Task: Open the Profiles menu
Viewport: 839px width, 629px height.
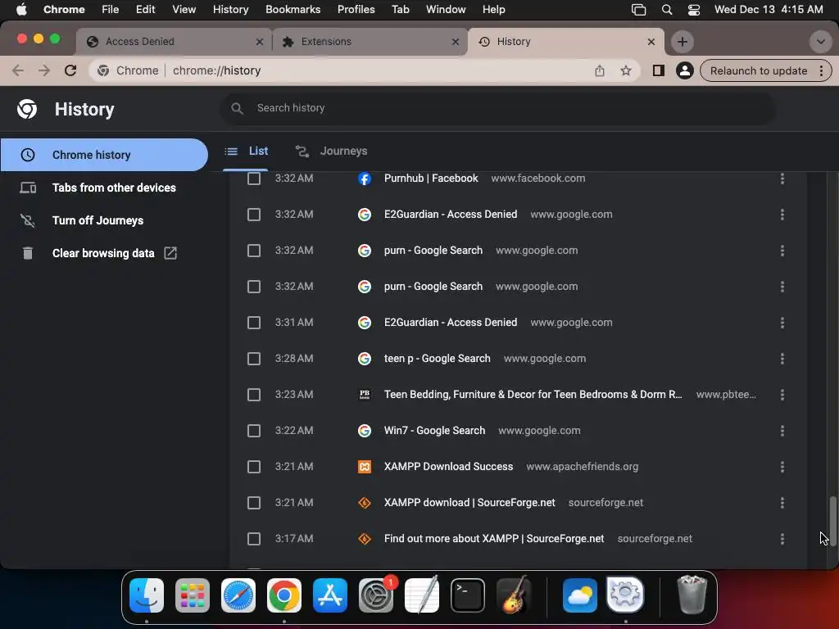Action: click(x=356, y=10)
